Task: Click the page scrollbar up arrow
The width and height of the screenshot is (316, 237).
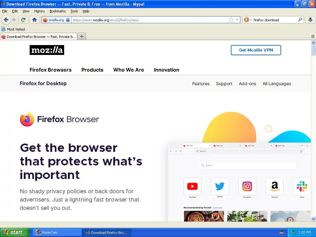Action: 313,43
